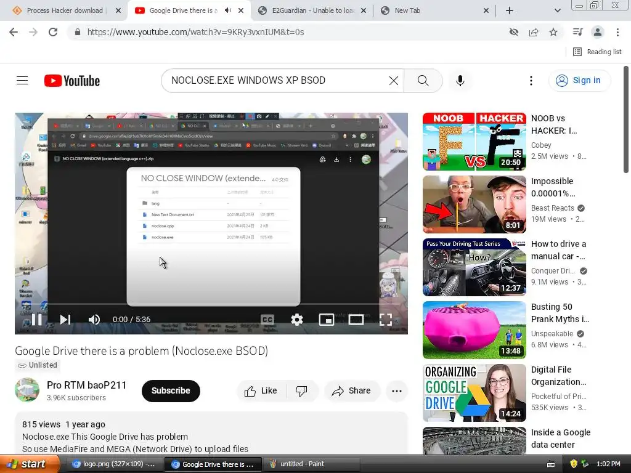Reload the page with refresh icon
The image size is (631, 473).
pyautogui.click(x=53, y=32)
